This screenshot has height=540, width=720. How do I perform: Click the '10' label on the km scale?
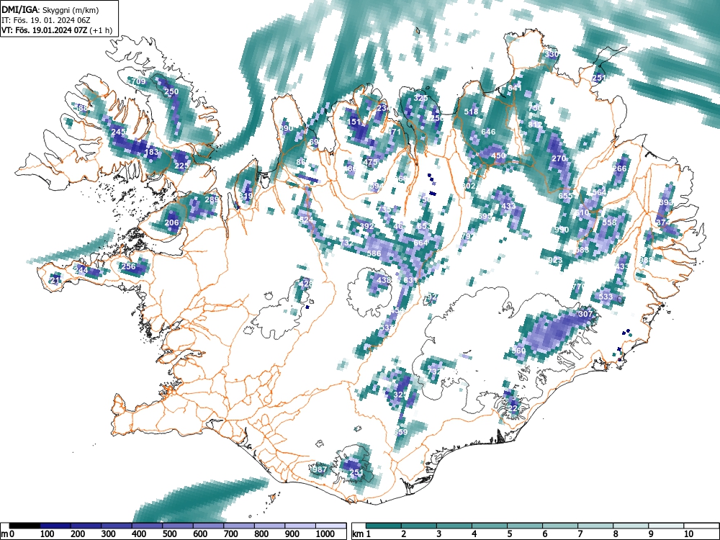coord(688,534)
